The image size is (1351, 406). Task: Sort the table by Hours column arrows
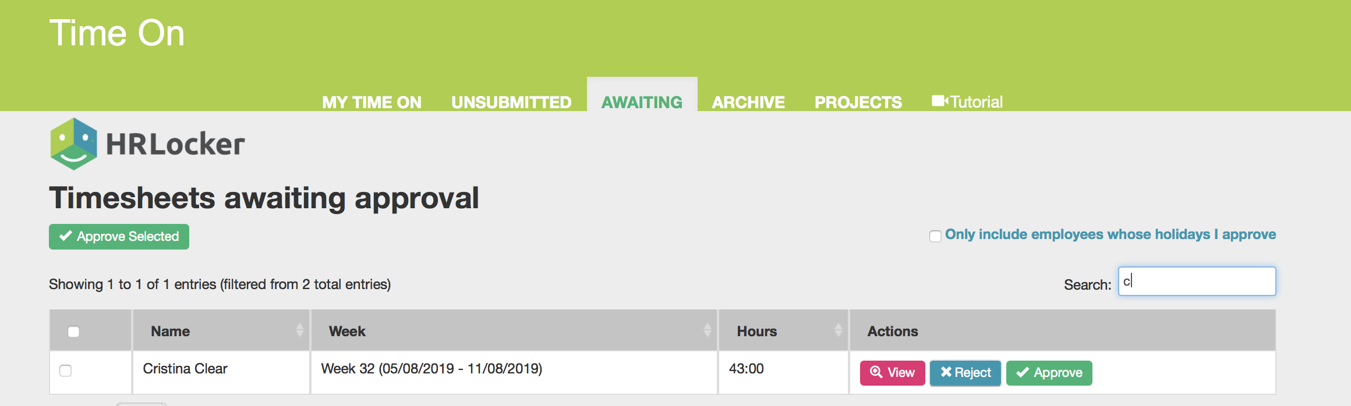click(838, 330)
